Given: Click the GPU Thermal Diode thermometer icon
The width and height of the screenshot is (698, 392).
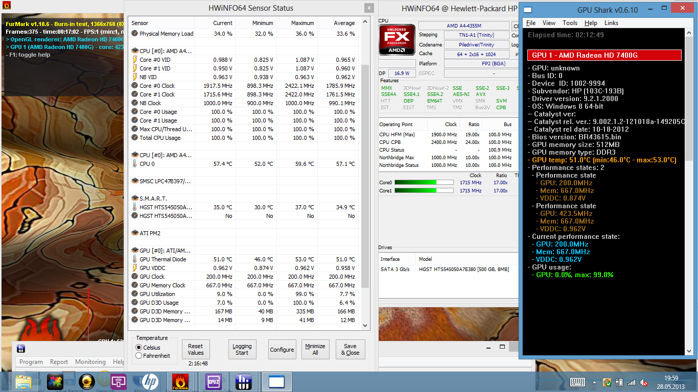Looking at the screenshot, I should click(135, 259).
